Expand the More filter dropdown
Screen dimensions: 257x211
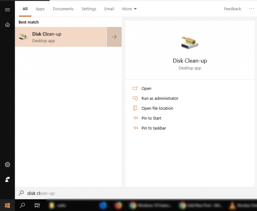[129, 9]
